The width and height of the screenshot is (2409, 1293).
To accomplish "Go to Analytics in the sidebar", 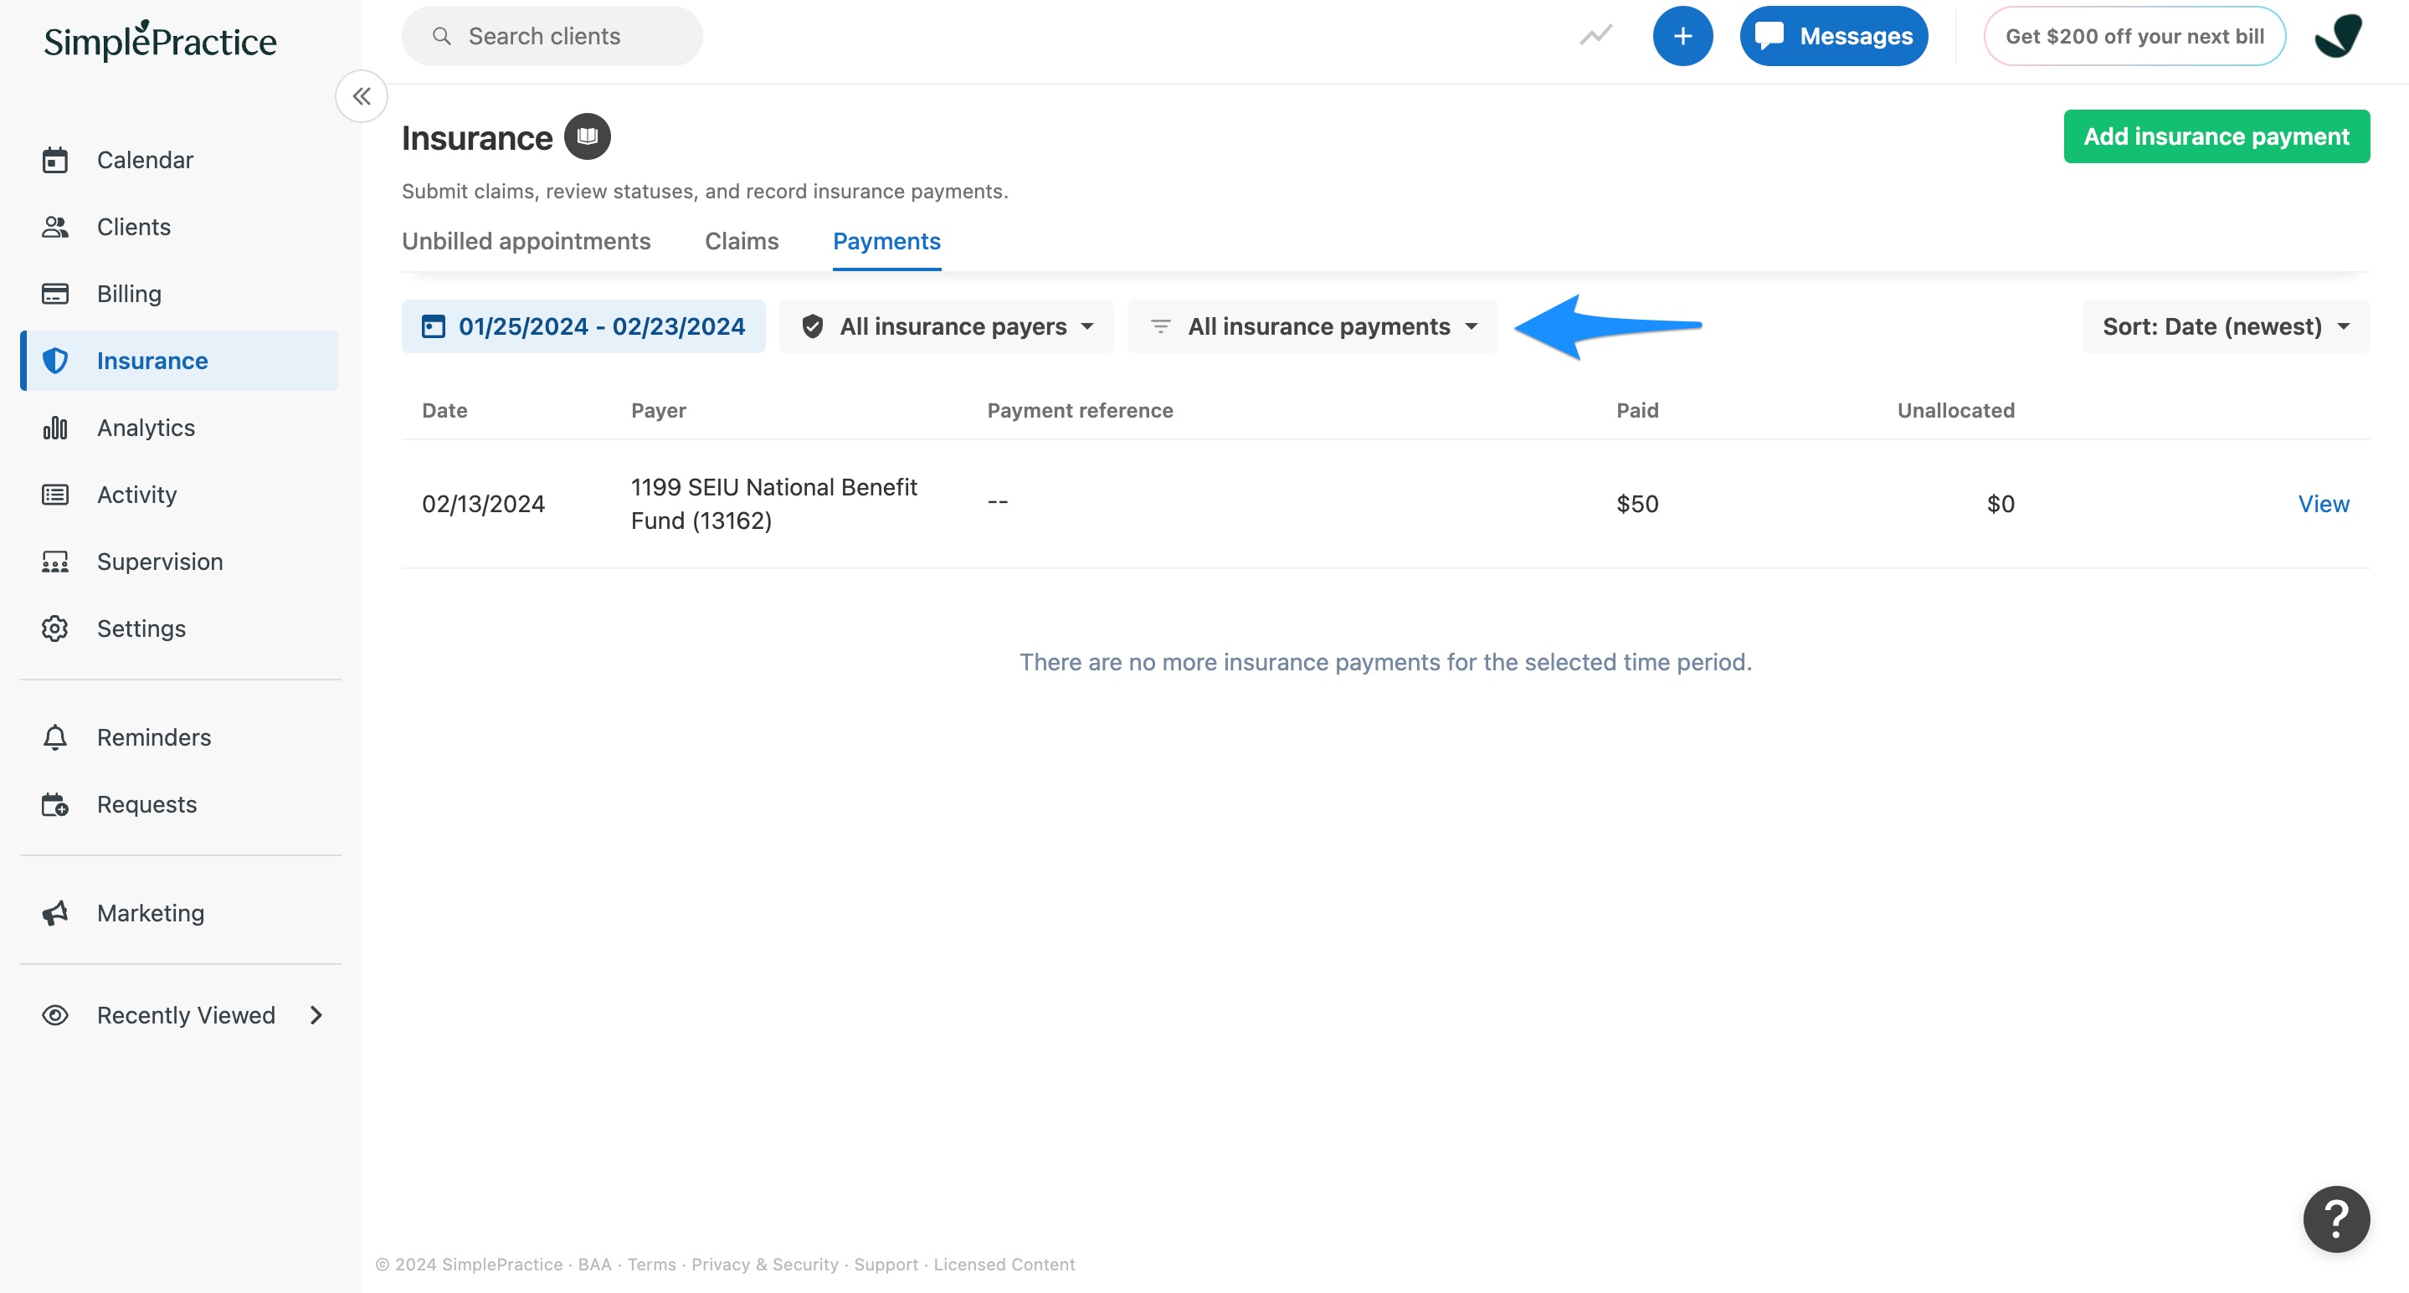I will click(178, 428).
